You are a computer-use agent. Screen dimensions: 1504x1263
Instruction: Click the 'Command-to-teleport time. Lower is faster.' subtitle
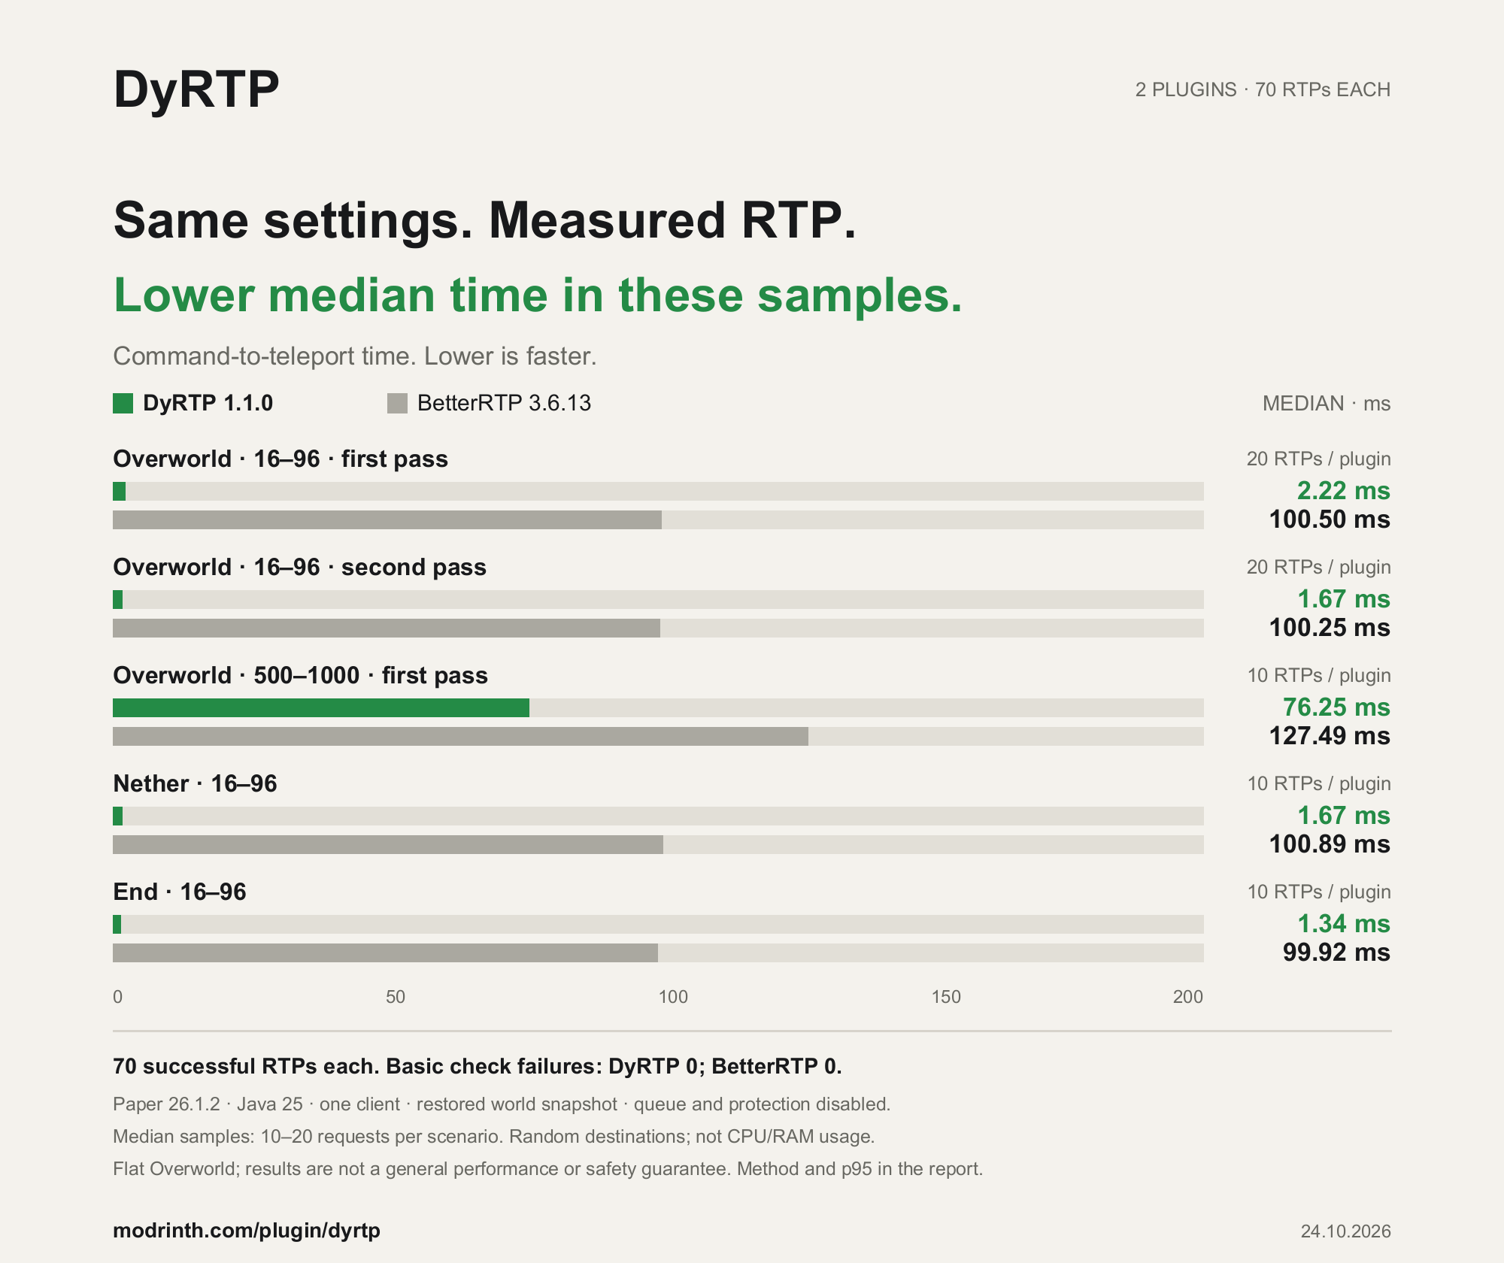355,356
